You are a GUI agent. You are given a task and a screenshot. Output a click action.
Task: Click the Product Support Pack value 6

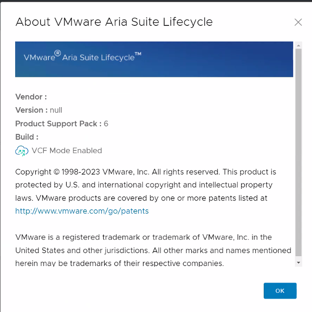click(106, 124)
